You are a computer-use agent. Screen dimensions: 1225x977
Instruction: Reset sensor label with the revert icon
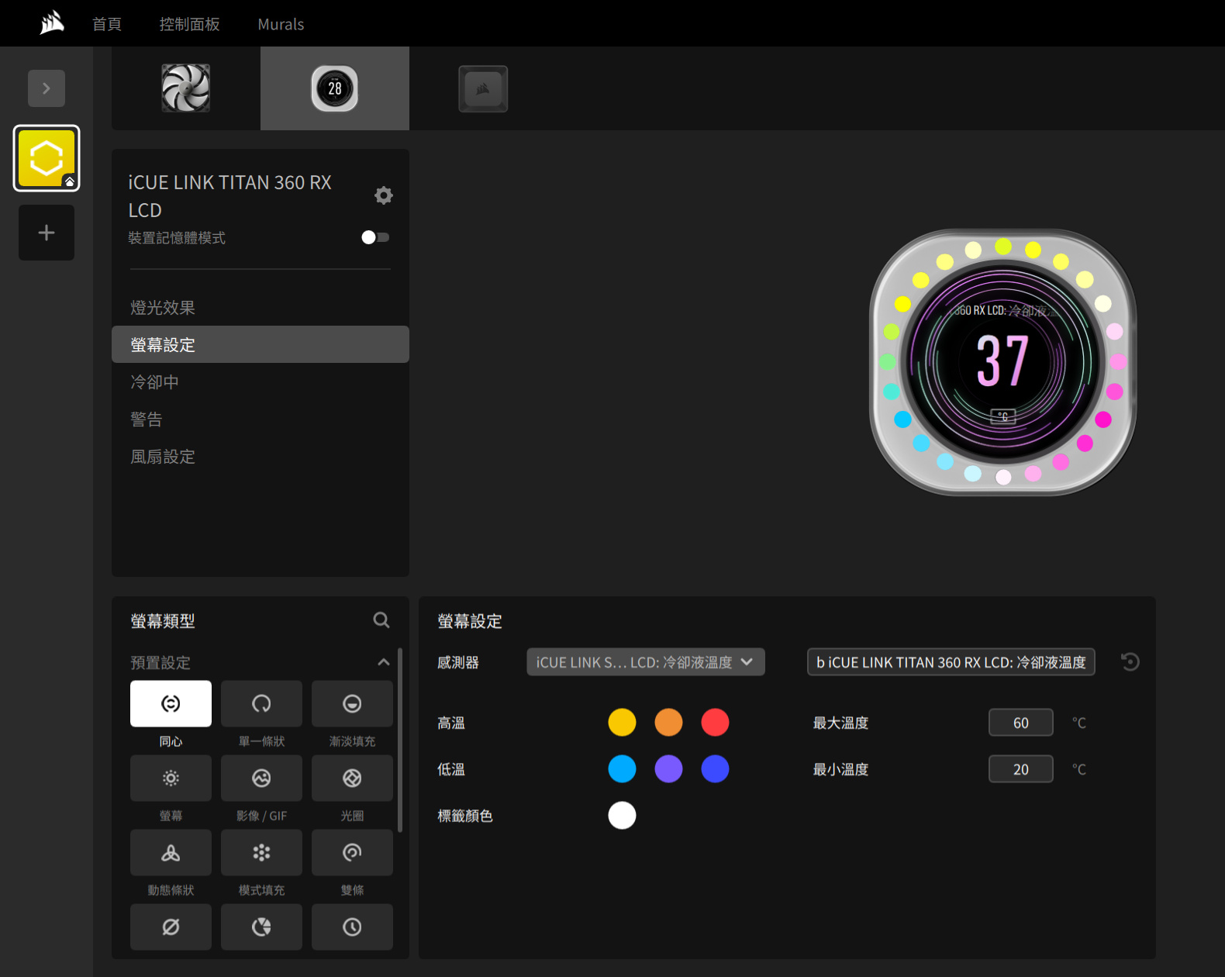[x=1130, y=662]
